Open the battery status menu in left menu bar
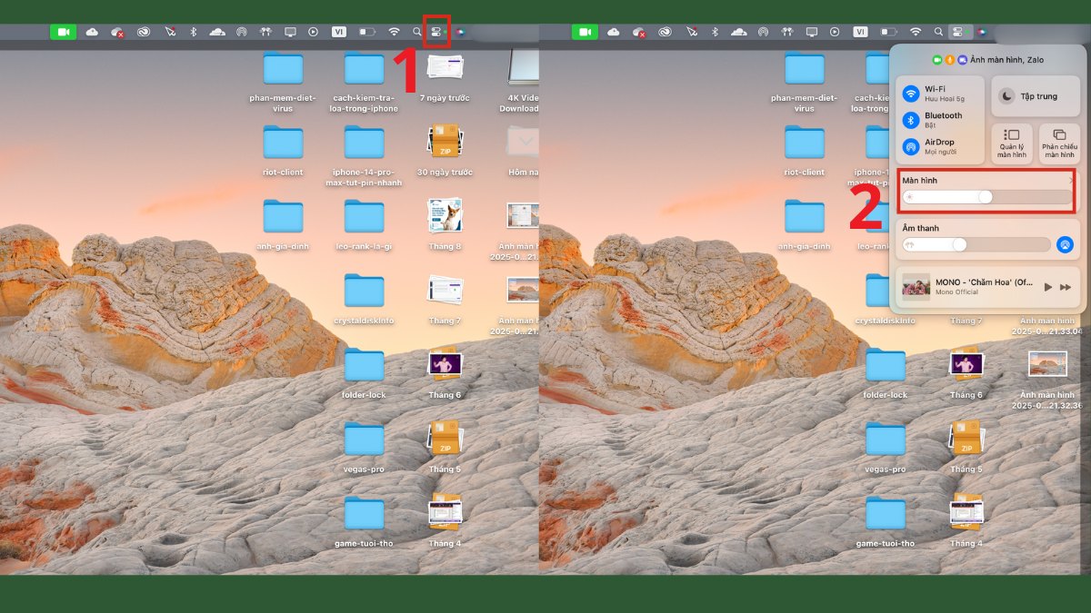Screen dimensions: 1091x613 pos(366,32)
